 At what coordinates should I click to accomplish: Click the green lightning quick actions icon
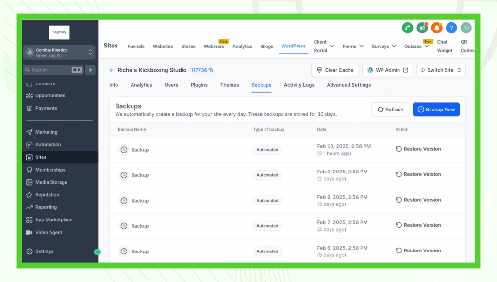pos(91,70)
